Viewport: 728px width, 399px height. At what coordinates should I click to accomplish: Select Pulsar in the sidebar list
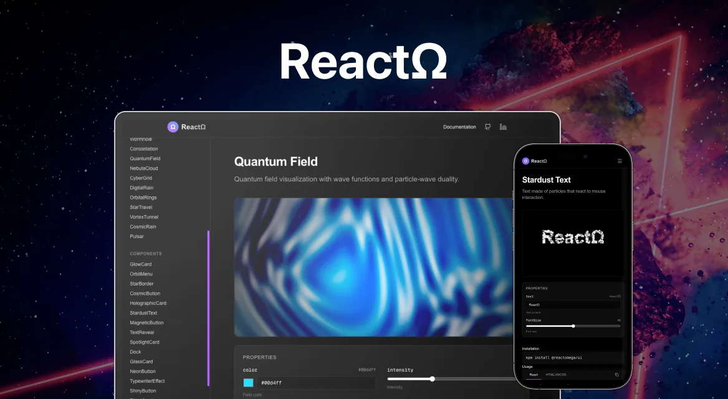[136, 236]
